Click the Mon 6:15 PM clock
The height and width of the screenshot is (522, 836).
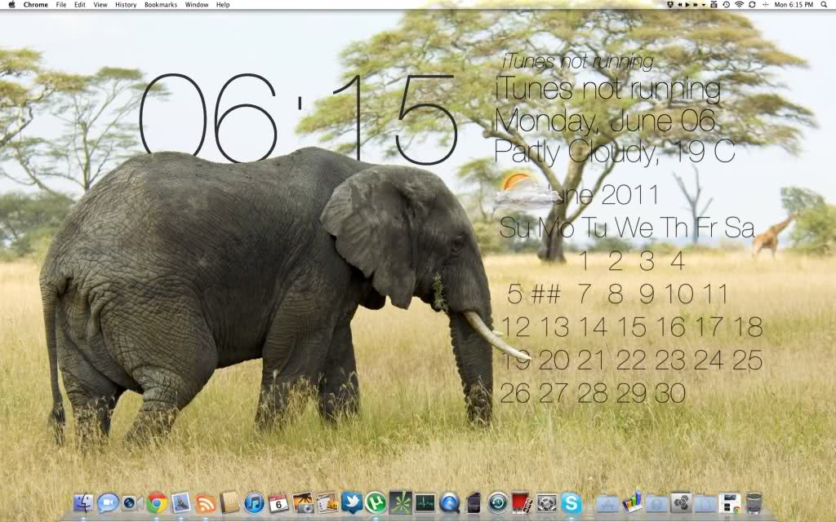(794, 4)
